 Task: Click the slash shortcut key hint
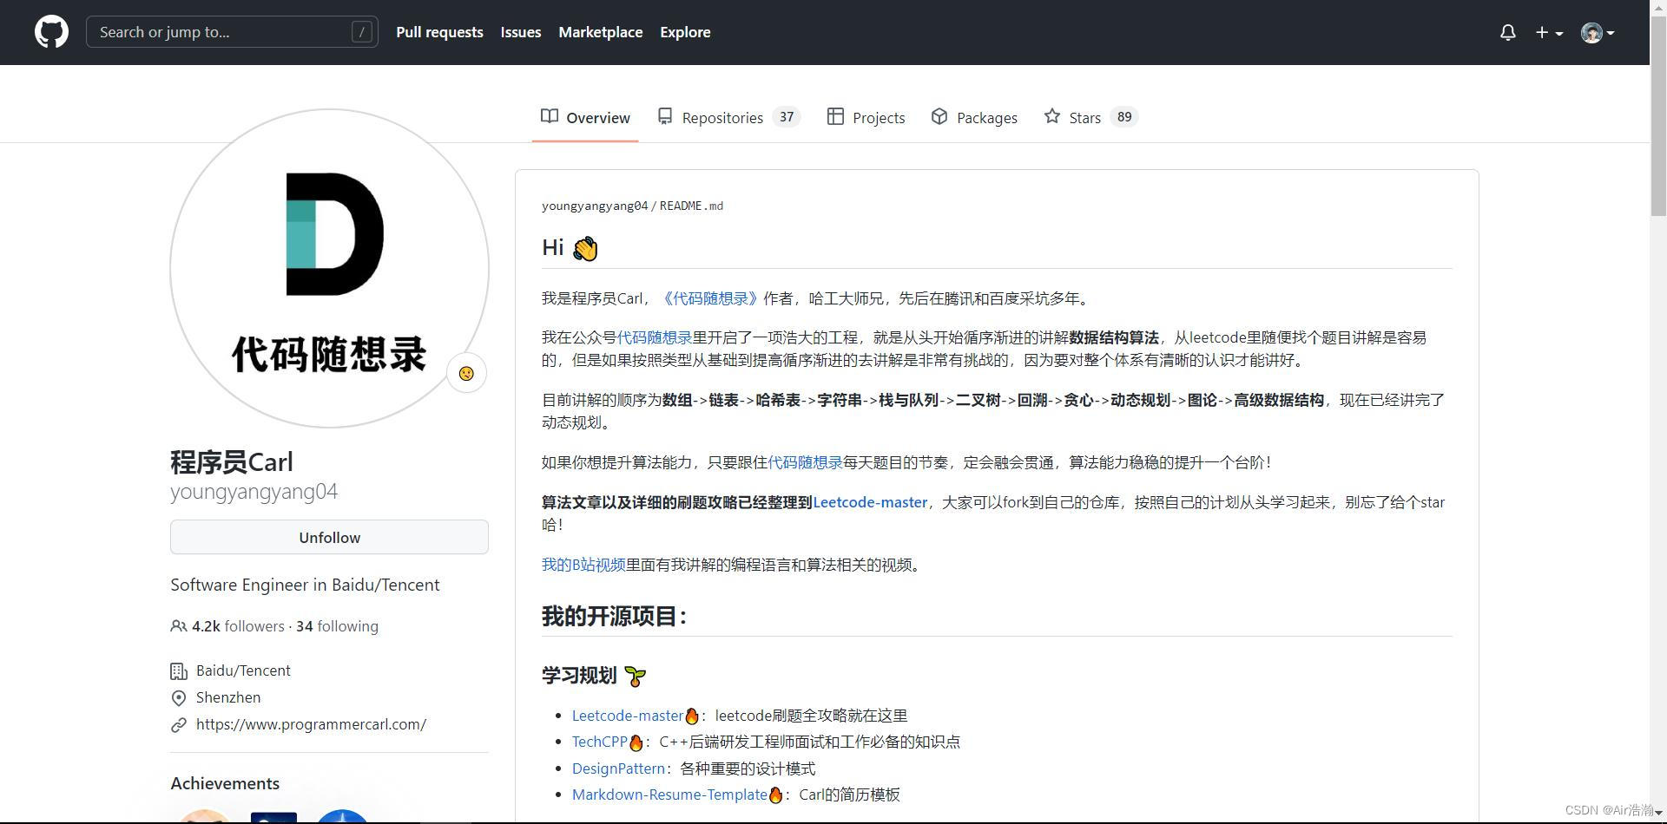(362, 32)
